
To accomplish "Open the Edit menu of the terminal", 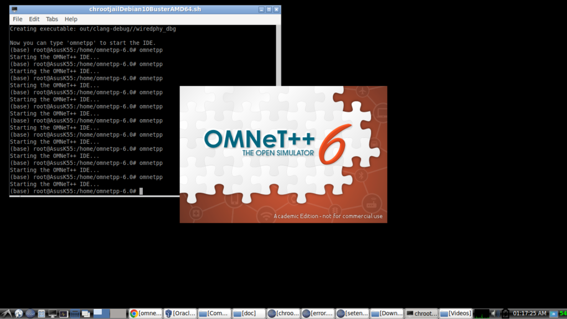I will [34, 18].
